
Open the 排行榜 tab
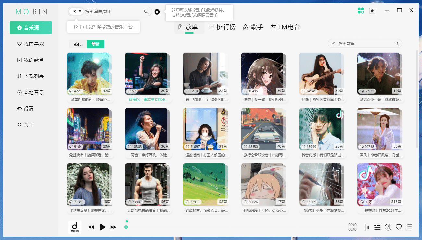pos(222,27)
